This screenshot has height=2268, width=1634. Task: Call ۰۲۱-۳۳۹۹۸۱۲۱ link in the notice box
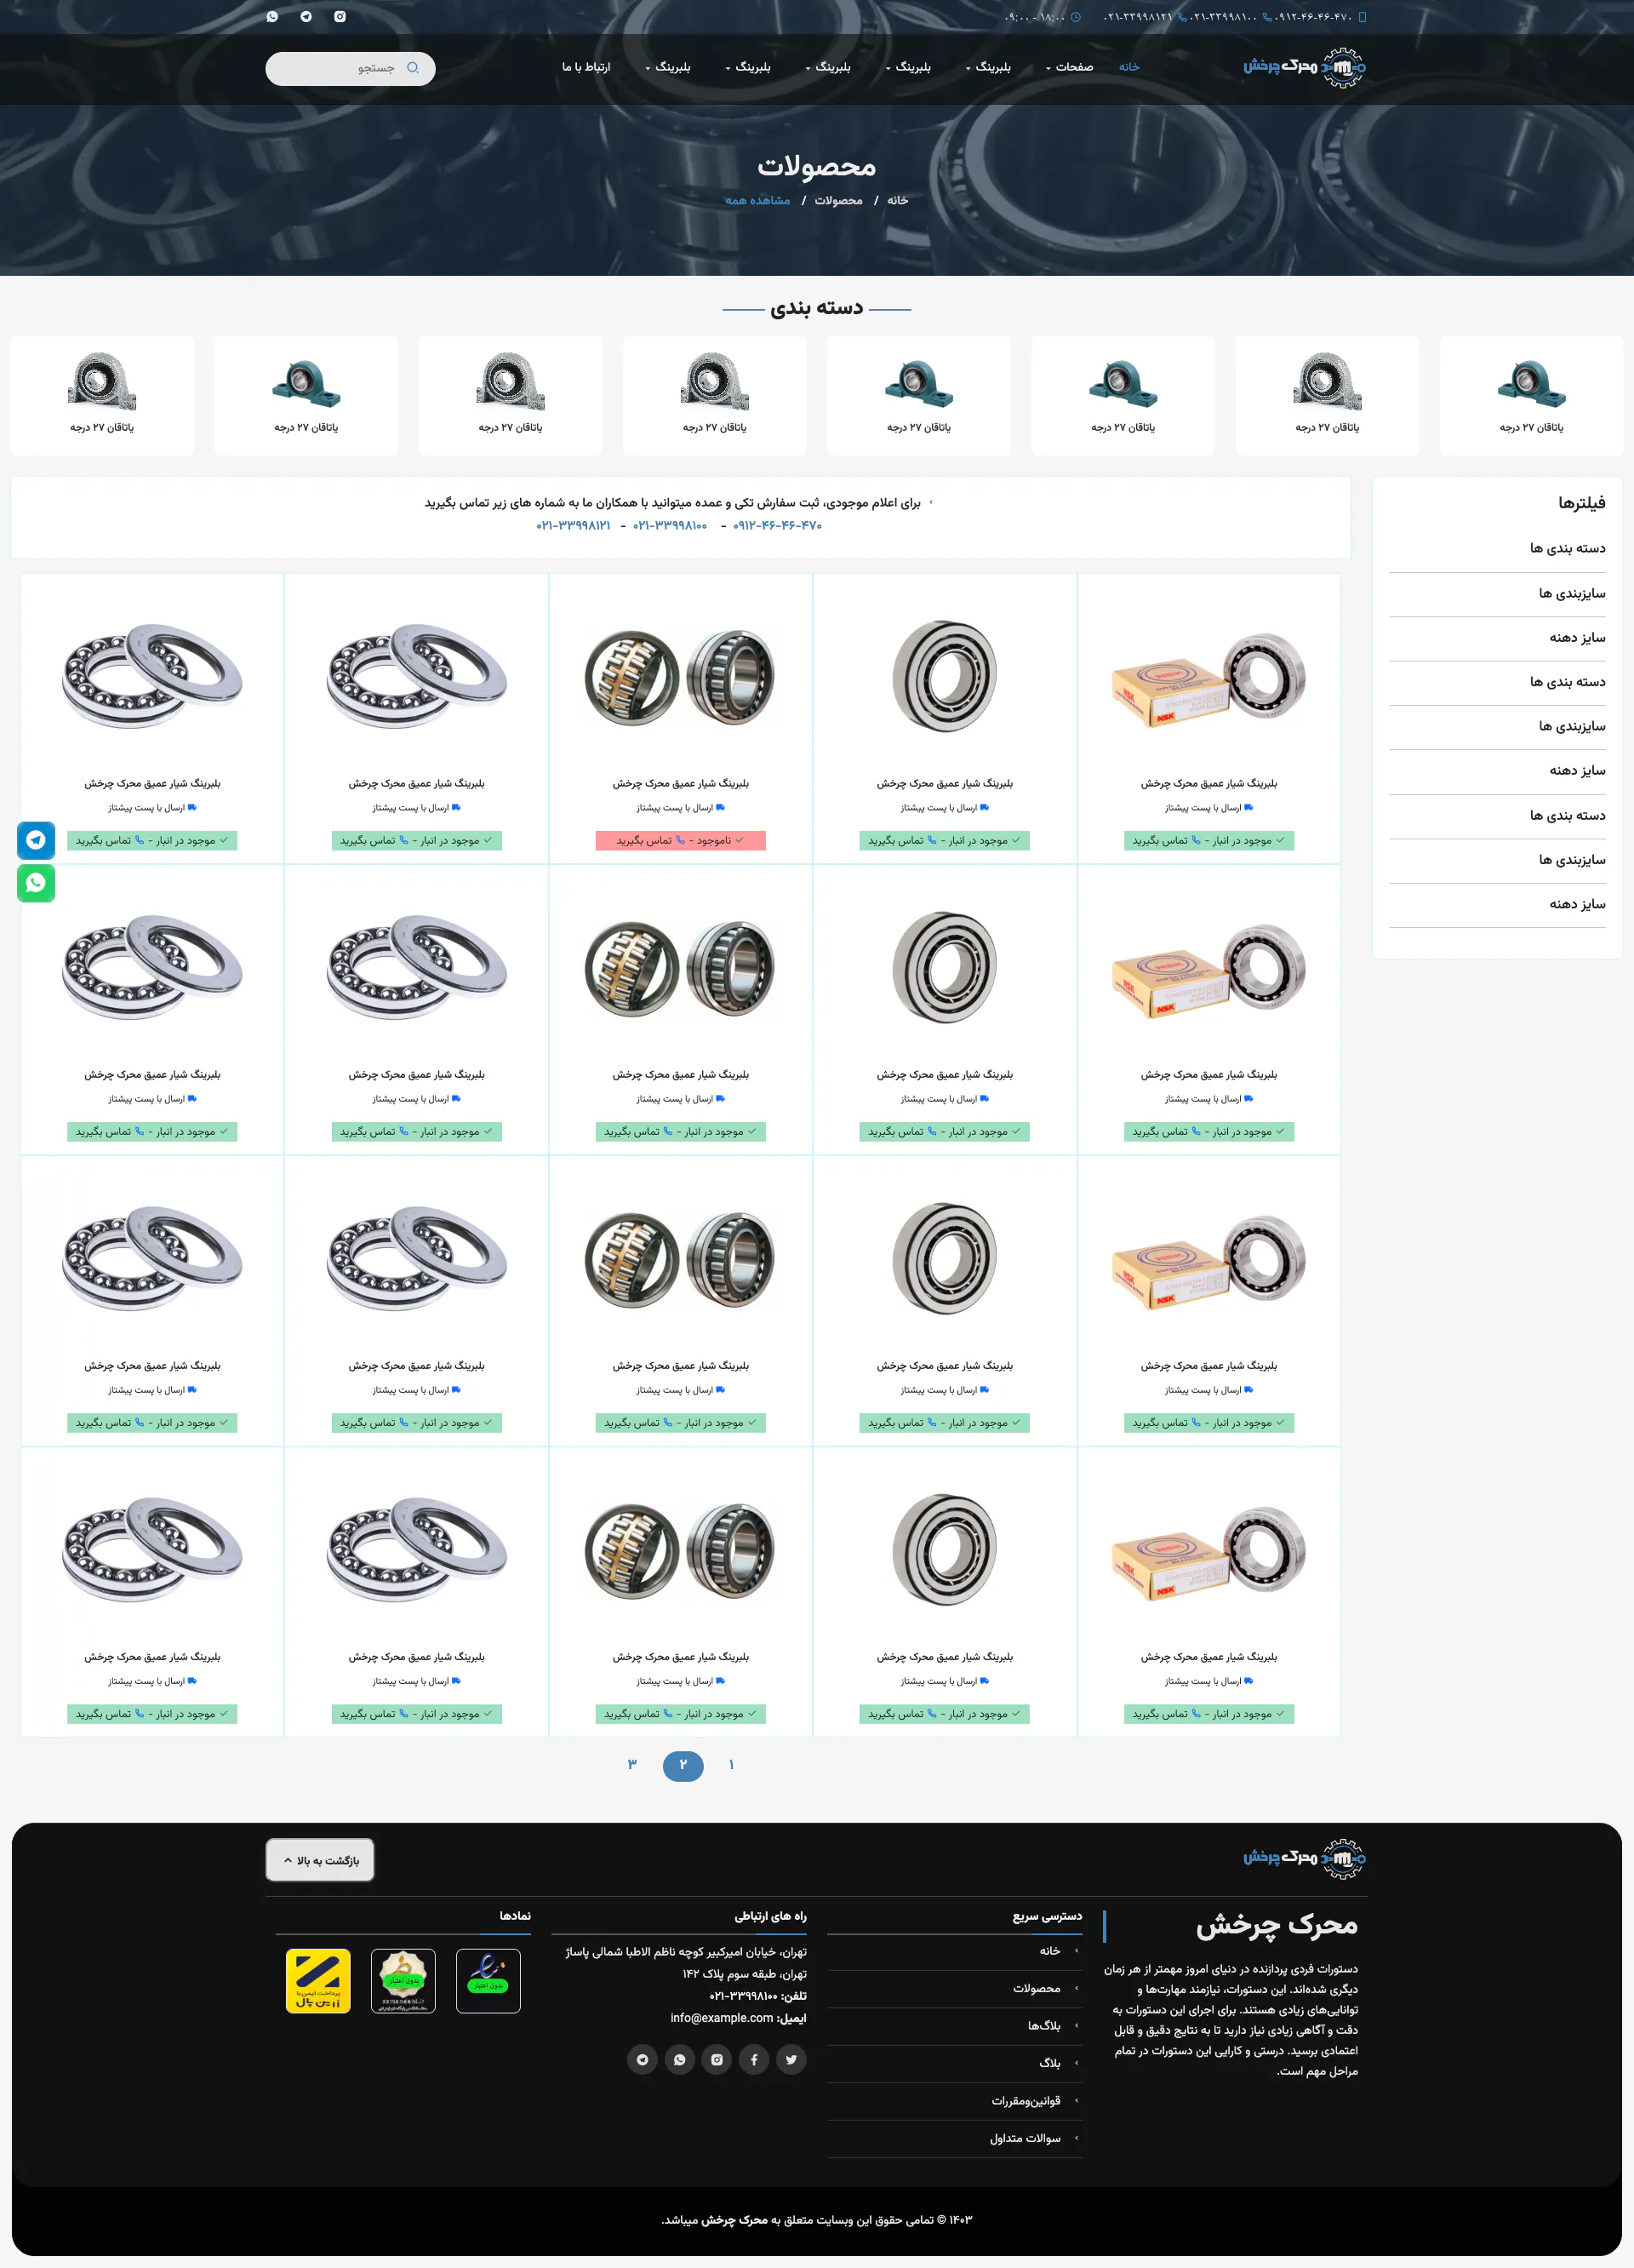(x=574, y=525)
